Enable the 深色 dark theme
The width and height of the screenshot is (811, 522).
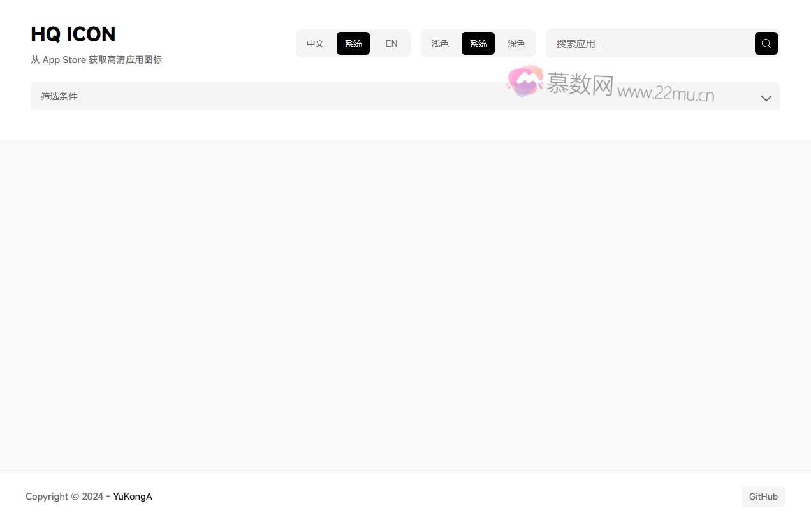click(516, 43)
